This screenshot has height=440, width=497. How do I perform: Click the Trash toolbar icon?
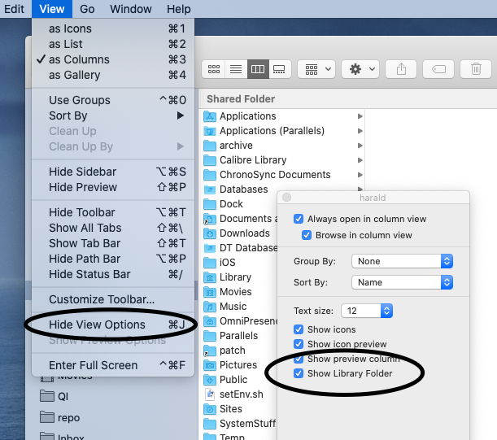476,69
